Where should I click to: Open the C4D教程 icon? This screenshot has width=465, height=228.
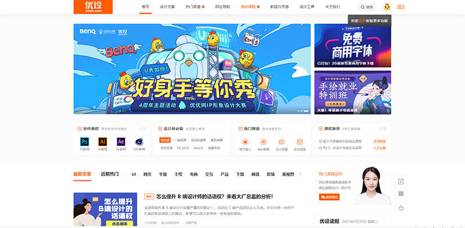pos(139,141)
